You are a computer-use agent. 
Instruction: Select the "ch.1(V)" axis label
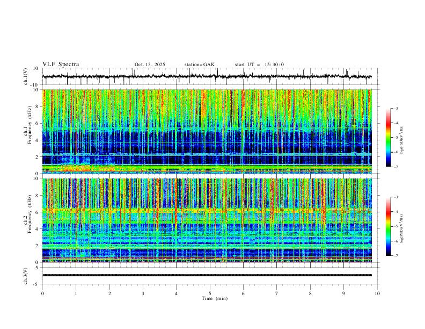point(26,76)
